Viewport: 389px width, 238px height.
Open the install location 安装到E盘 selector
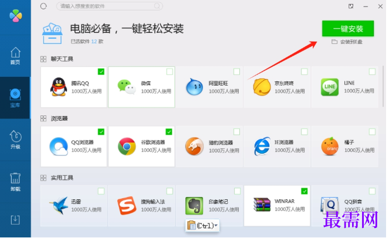(x=347, y=42)
